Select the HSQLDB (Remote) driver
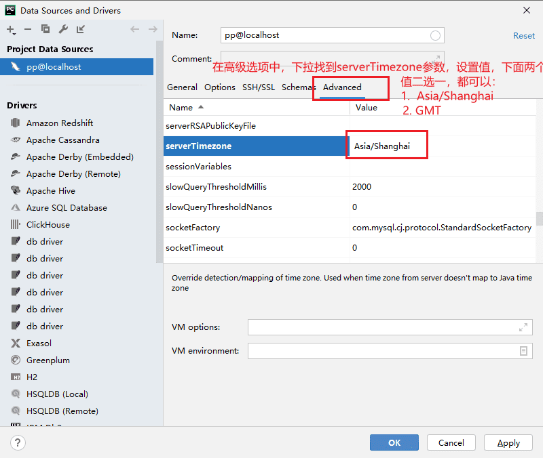Image resolution: width=543 pixels, height=458 pixels. click(62, 411)
